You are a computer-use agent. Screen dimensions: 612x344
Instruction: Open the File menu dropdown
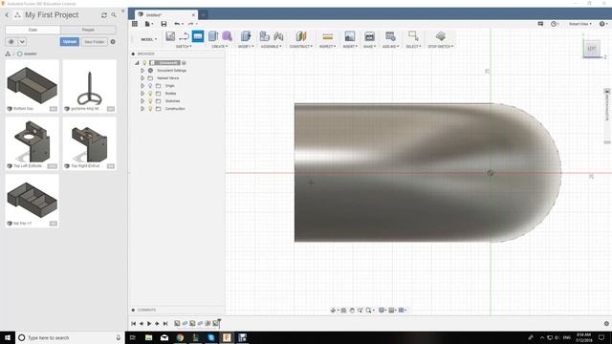[x=149, y=24]
